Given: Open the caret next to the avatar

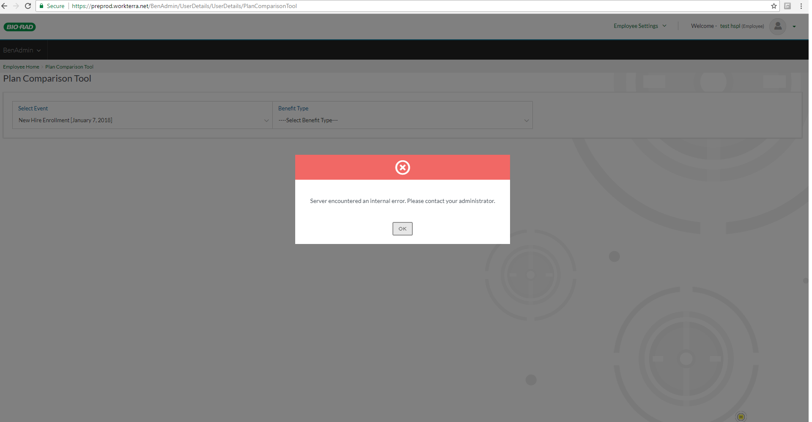Looking at the screenshot, I should [x=795, y=26].
